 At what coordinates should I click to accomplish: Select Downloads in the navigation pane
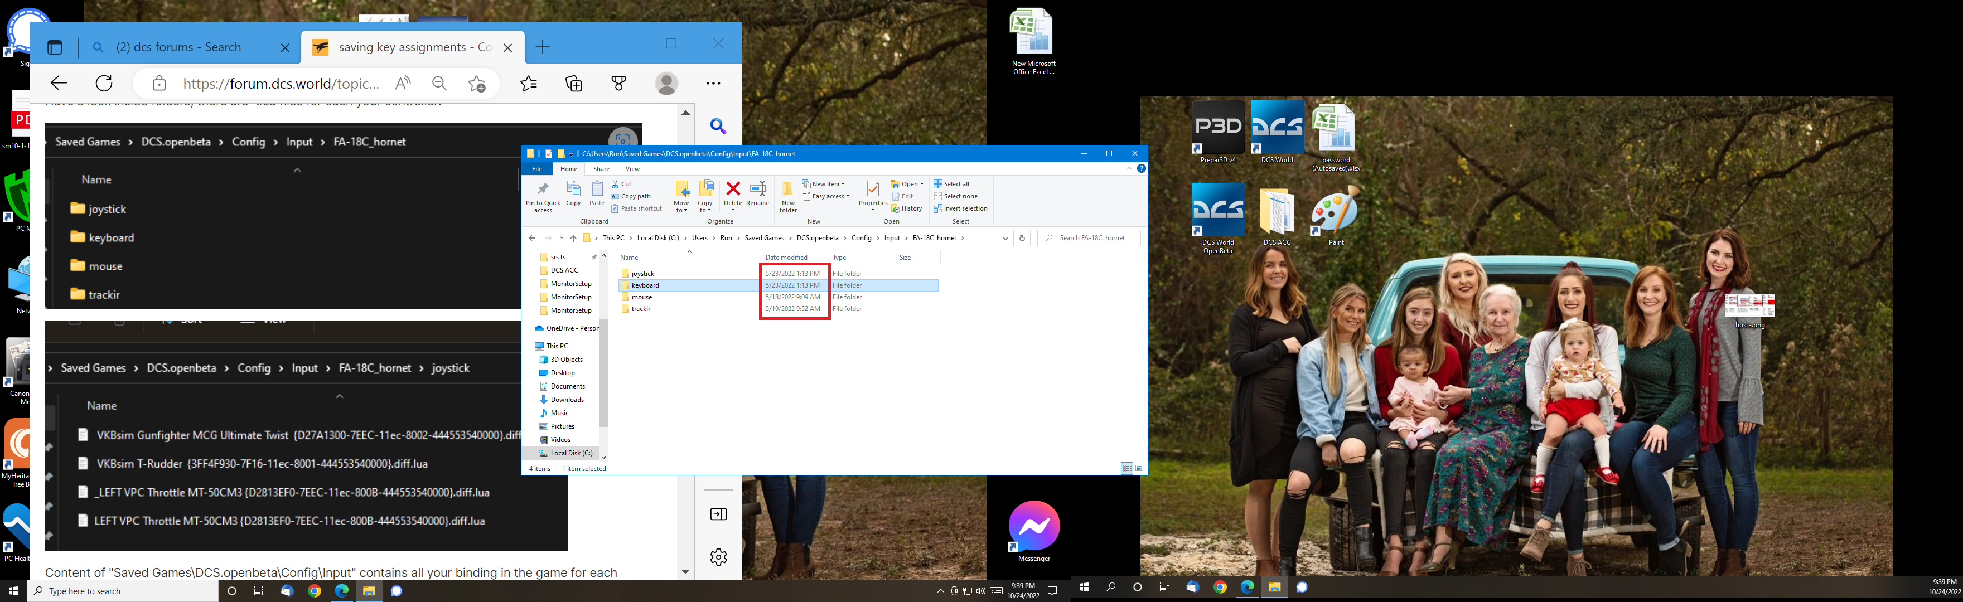[x=567, y=399]
